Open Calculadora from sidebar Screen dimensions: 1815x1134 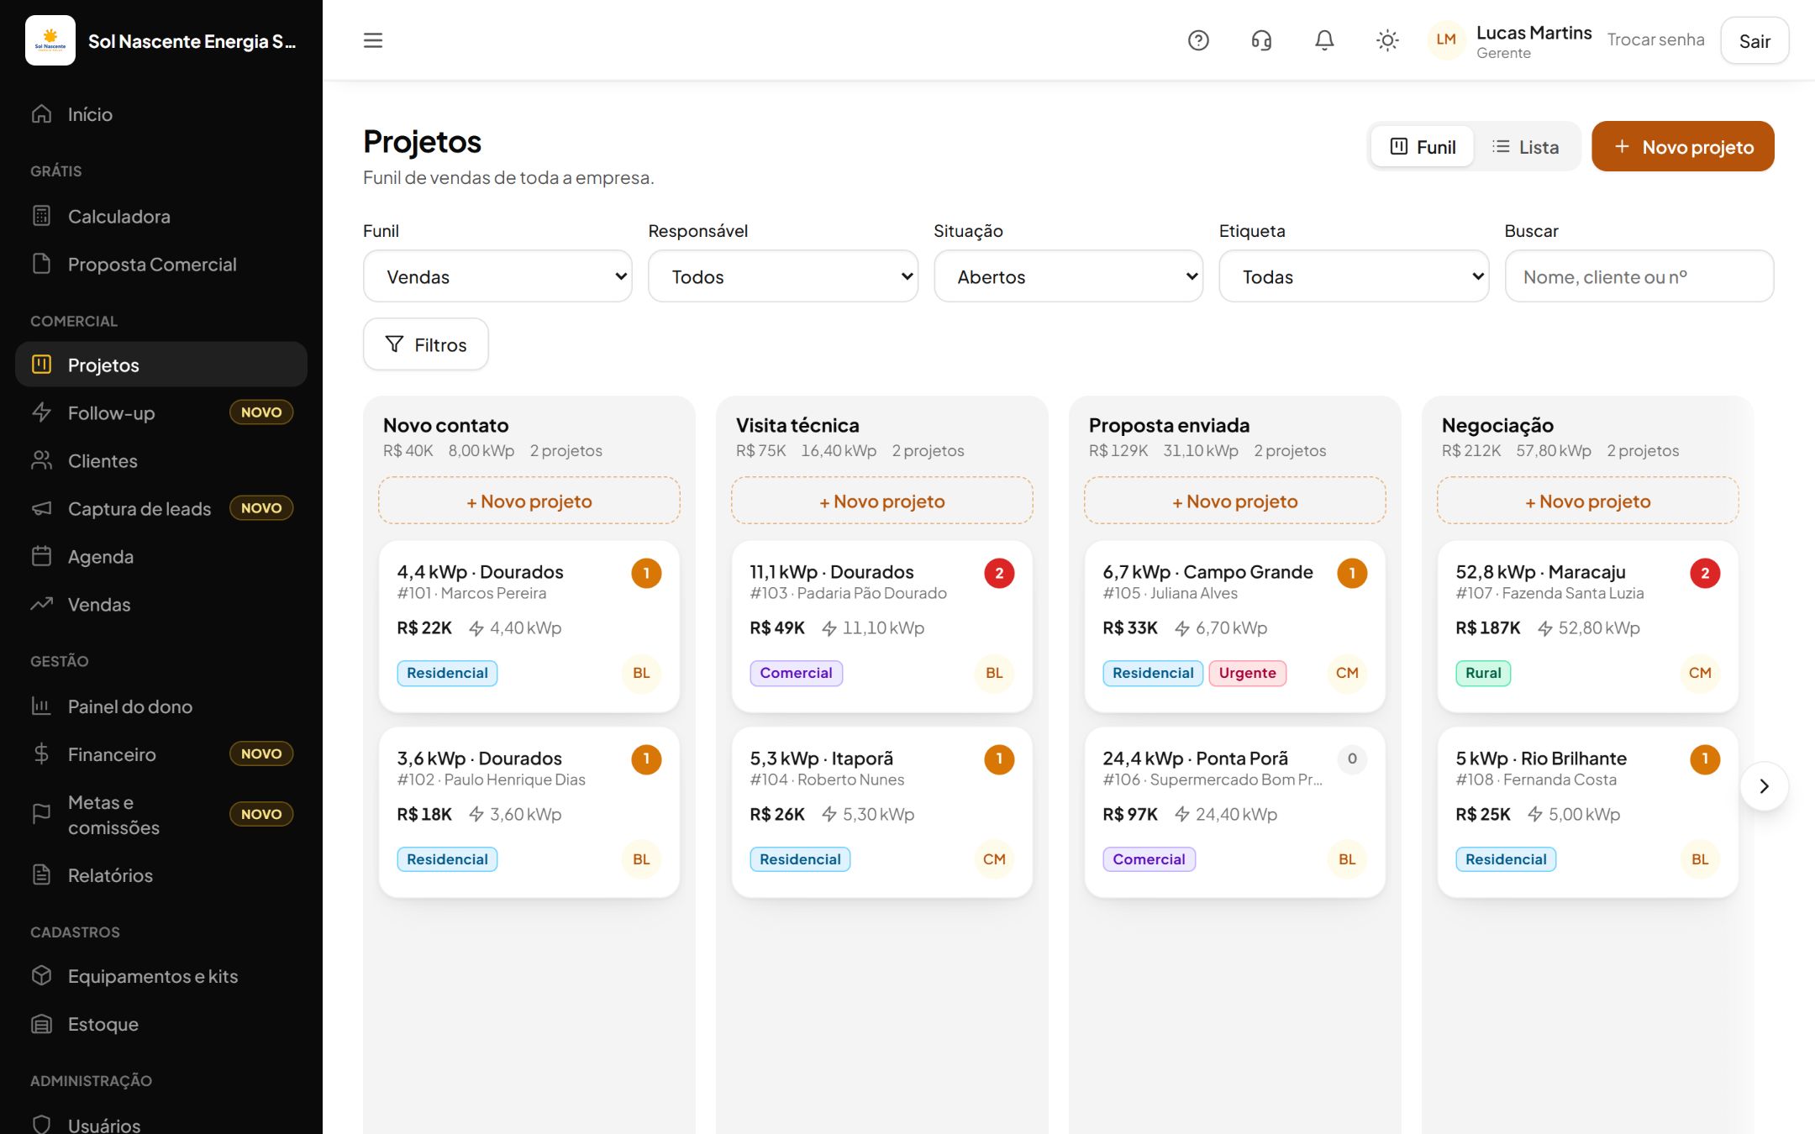161,217
